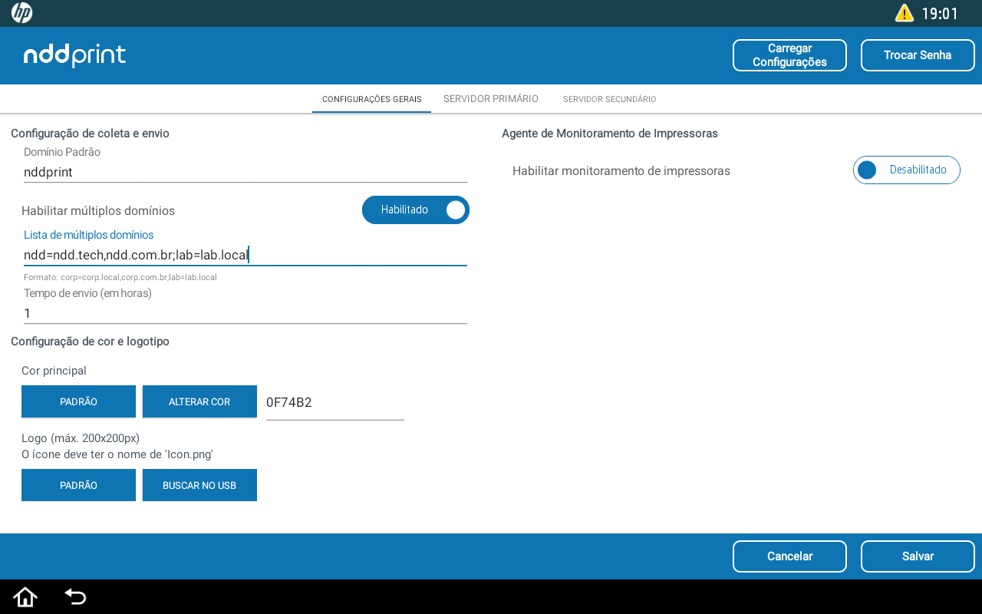Tap the Home icon in navigation bar

point(25,596)
